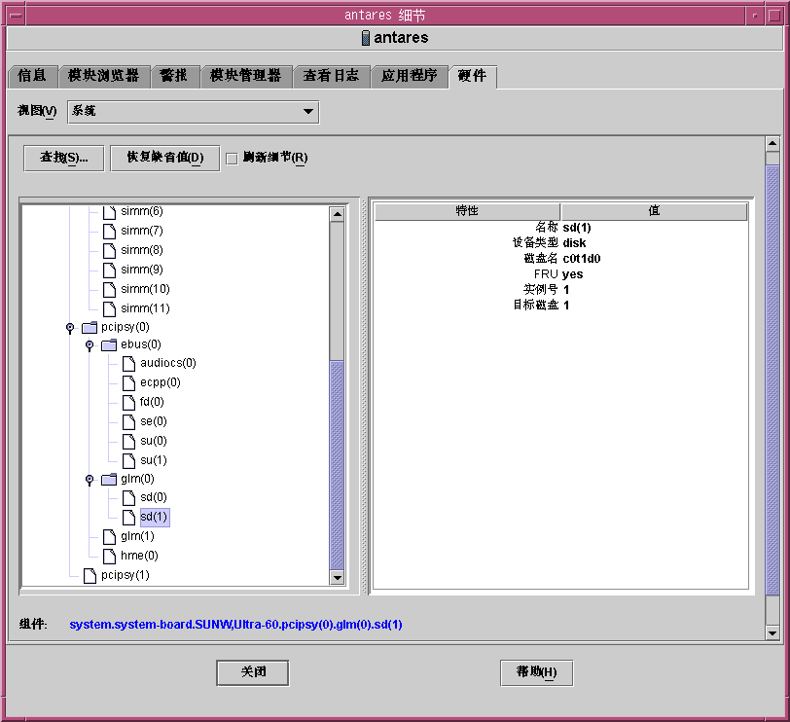
Task: Click main panel scrollbar up arrow
Action: [772, 144]
